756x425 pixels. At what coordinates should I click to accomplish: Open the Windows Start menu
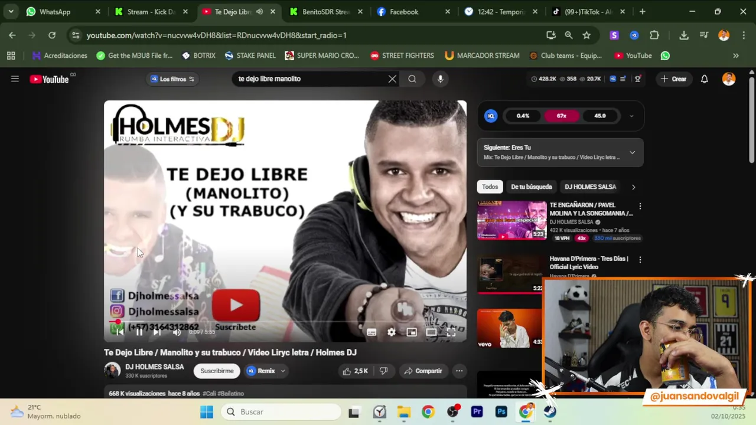tap(206, 412)
